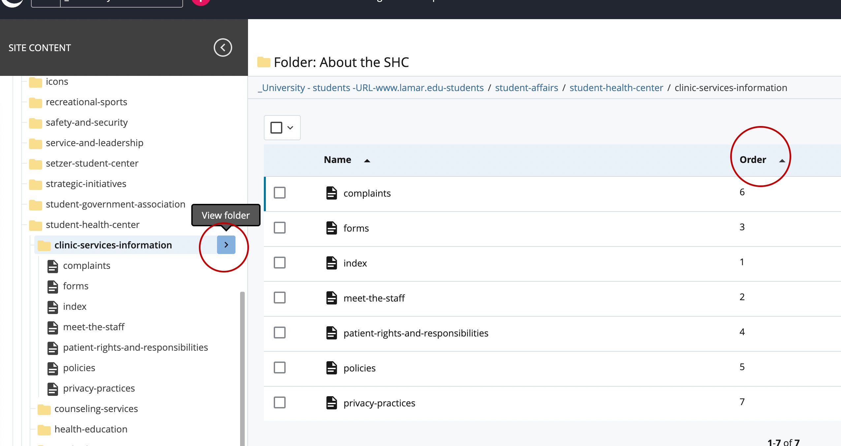Check the checkbox next to complaints

coord(279,193)
